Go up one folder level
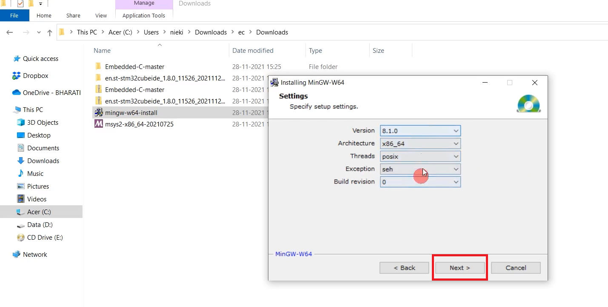Screen dimensions: 608x307 pyautogui.click(x=50, y=32)
